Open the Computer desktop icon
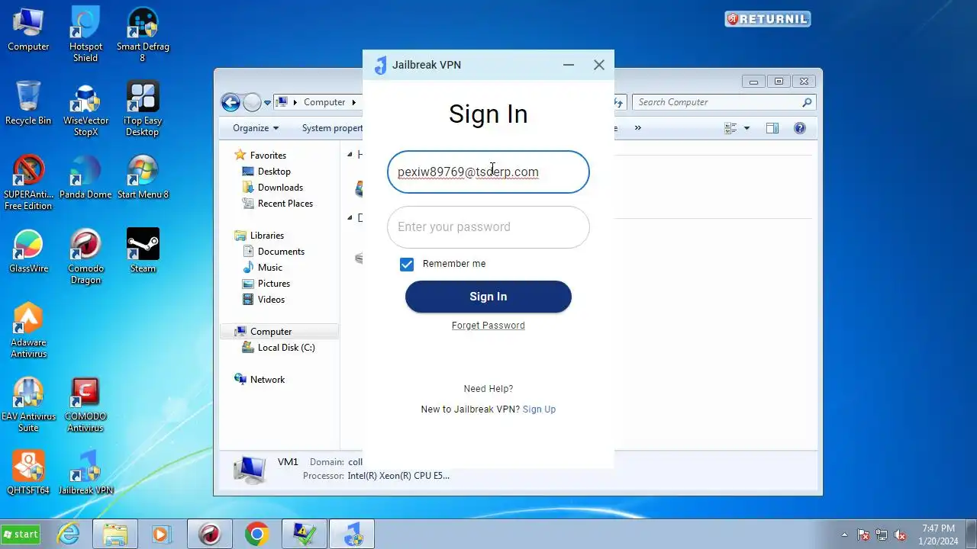The width and height of the screenshot is (977, 549). pos(28,30)
